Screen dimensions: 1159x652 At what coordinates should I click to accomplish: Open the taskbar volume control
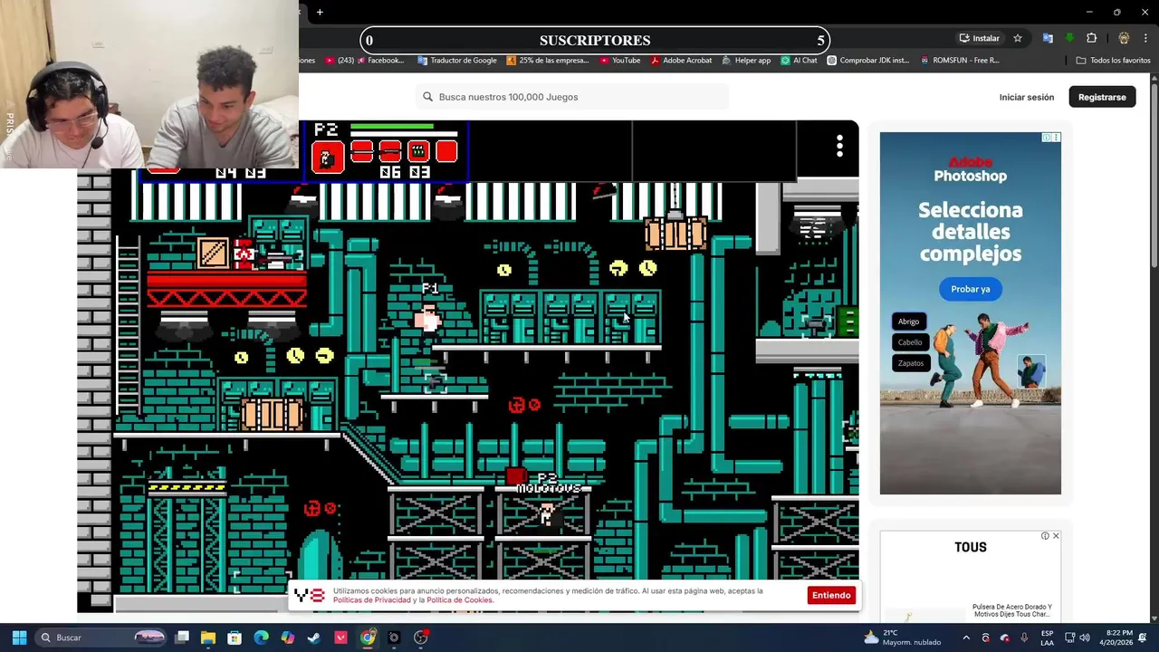(1085, 638)
